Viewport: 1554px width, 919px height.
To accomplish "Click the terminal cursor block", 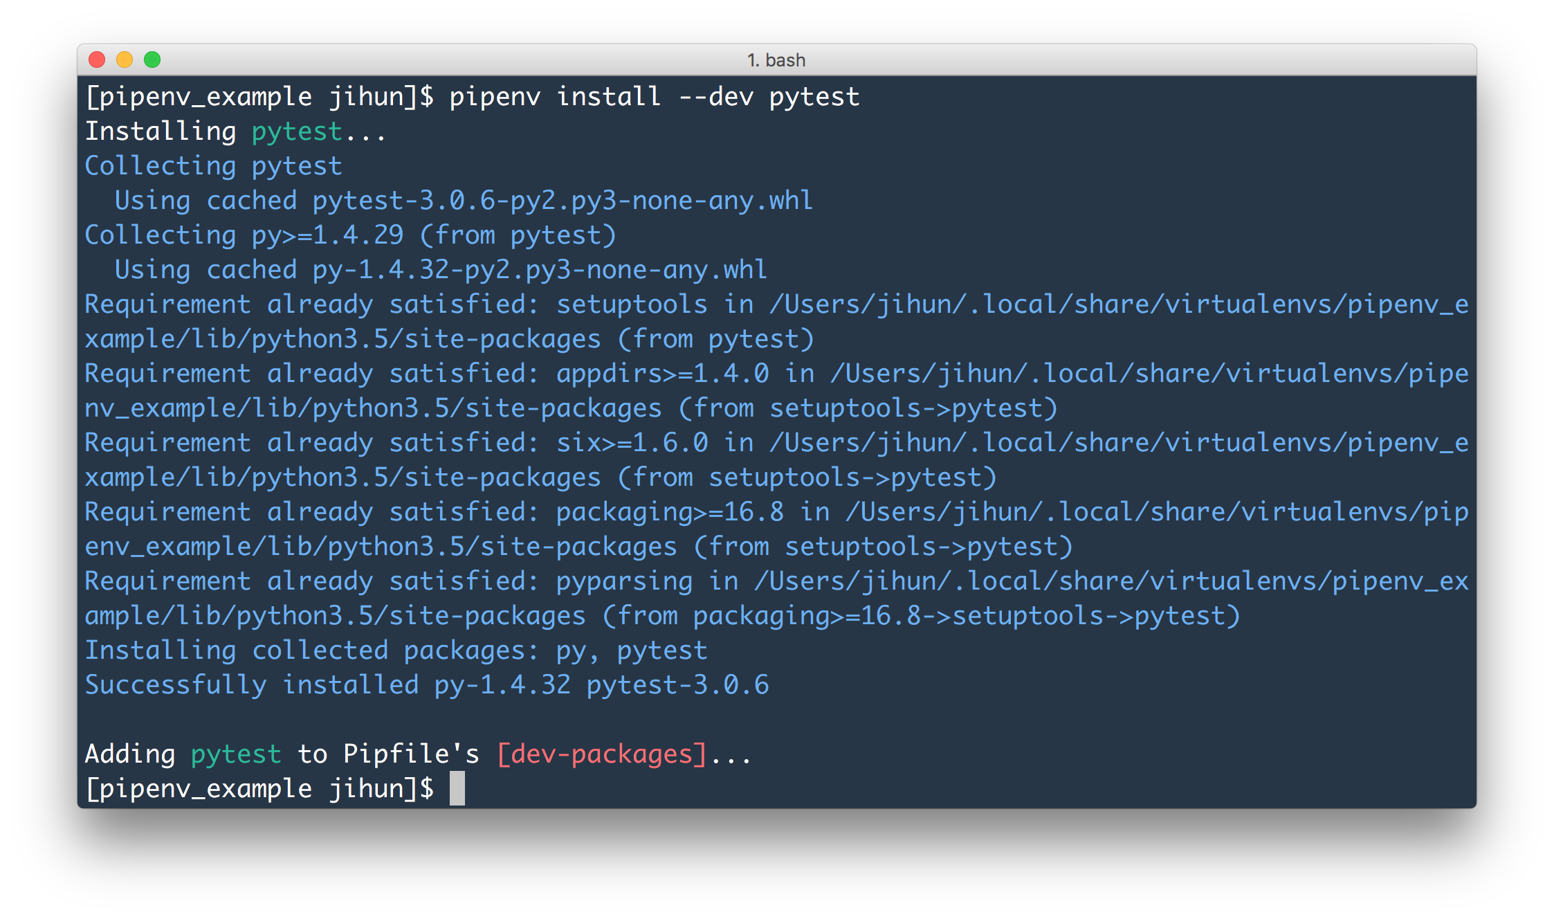I will pos(459,788).
